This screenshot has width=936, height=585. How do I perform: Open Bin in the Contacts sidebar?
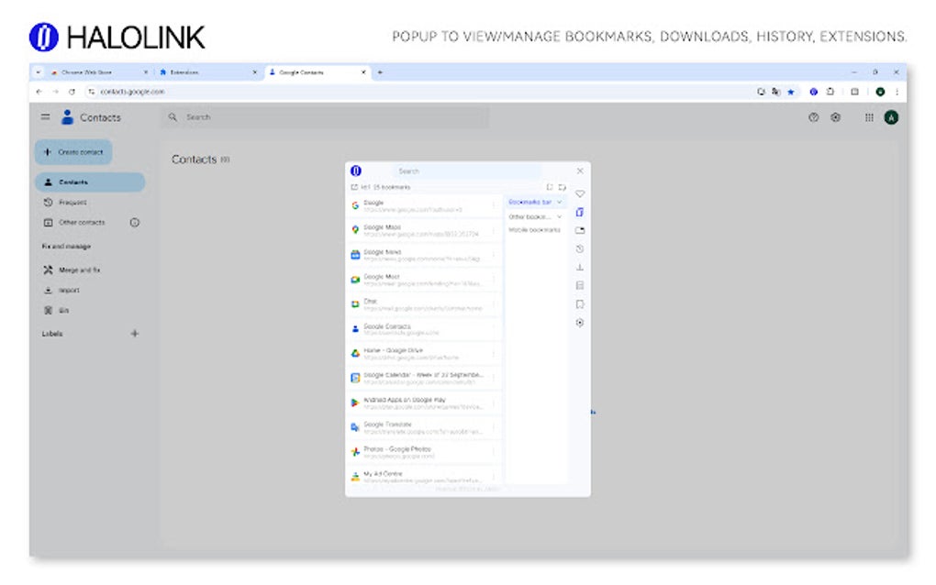[x=63, y=311]
